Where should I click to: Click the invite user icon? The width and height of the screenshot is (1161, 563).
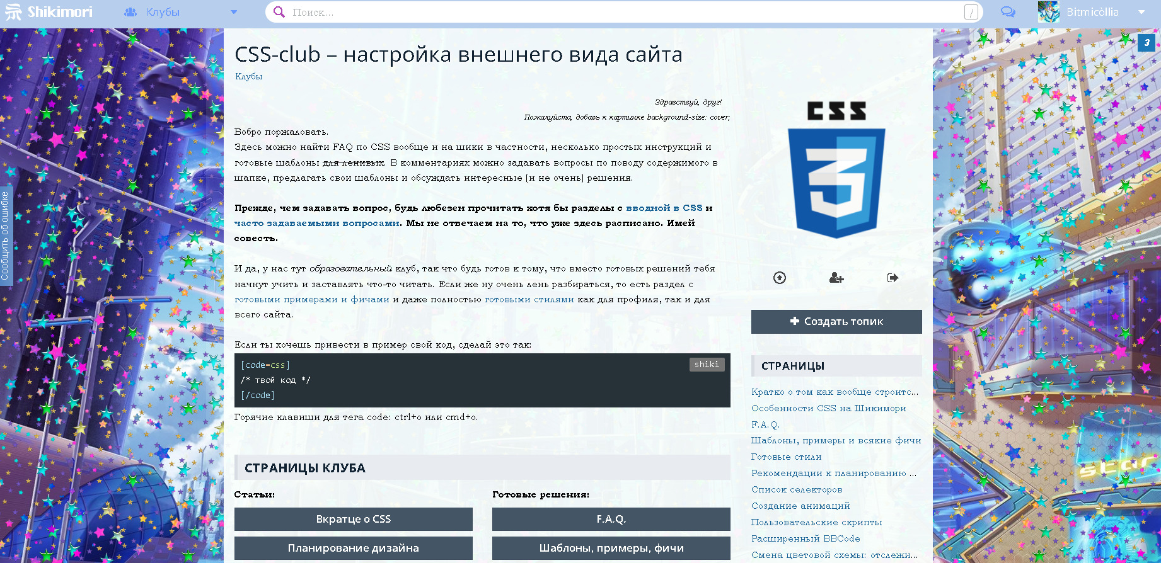[836, 278]
